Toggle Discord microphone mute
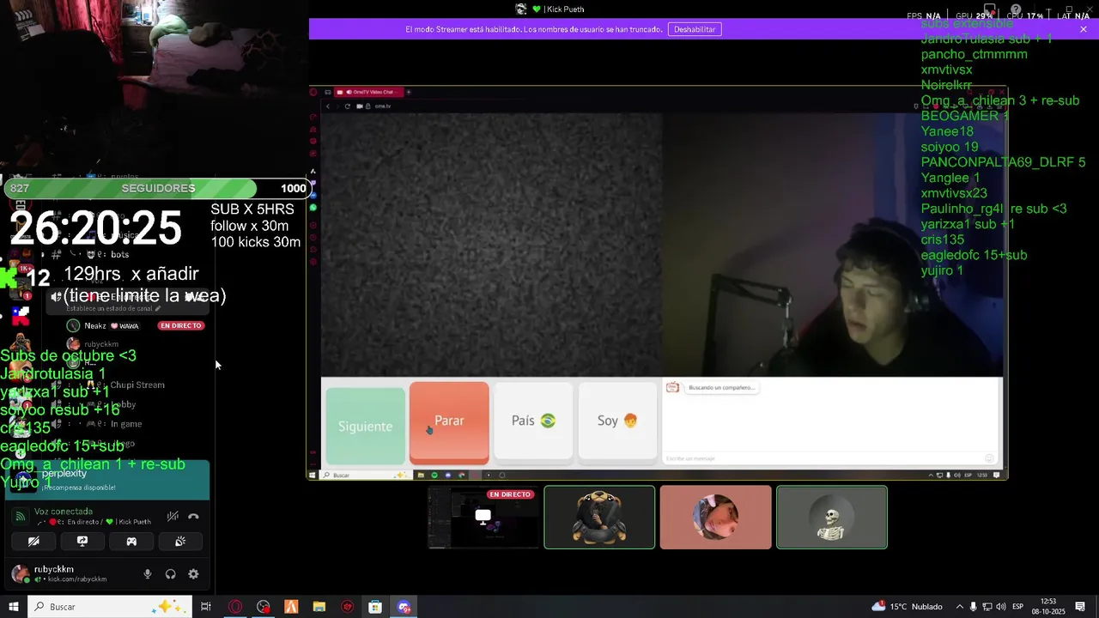 tap(148, 574)
